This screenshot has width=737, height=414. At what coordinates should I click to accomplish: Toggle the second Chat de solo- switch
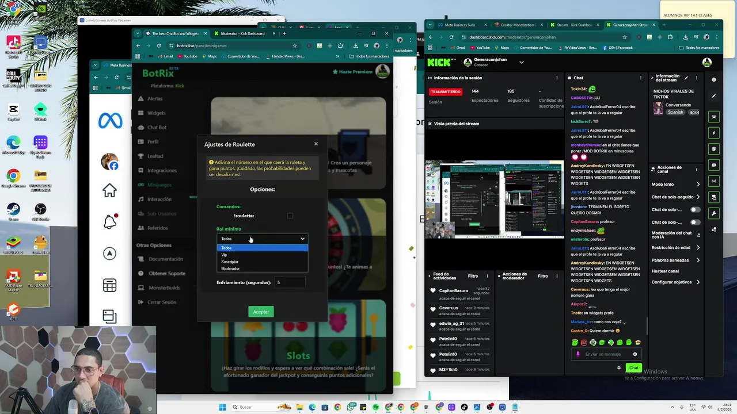696,222
